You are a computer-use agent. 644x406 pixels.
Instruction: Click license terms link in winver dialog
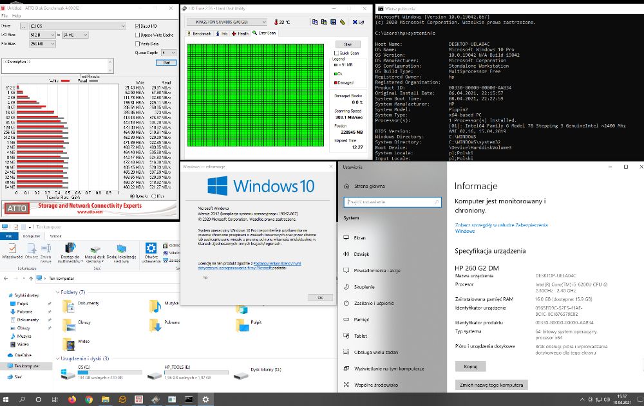point(249,265)
